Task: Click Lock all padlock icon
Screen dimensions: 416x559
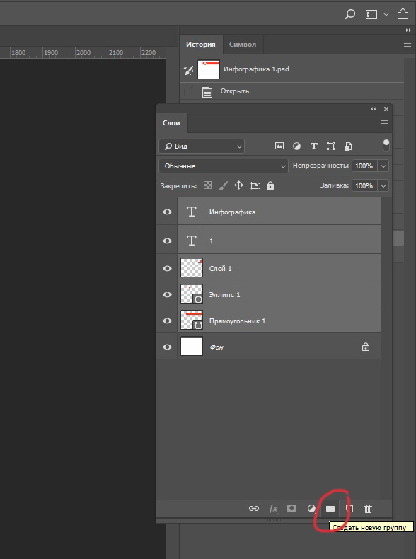Action: coord(270,185)
